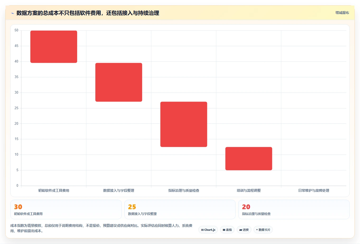Select the 数据接入与字段整理 waterfall bar
Image resolution: width=360 pixels, height=244 pixels.
pyautogui.click(x=119, y=82)
